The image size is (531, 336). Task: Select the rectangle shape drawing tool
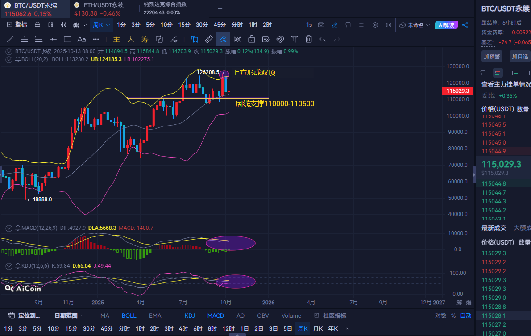click(67, 39)
